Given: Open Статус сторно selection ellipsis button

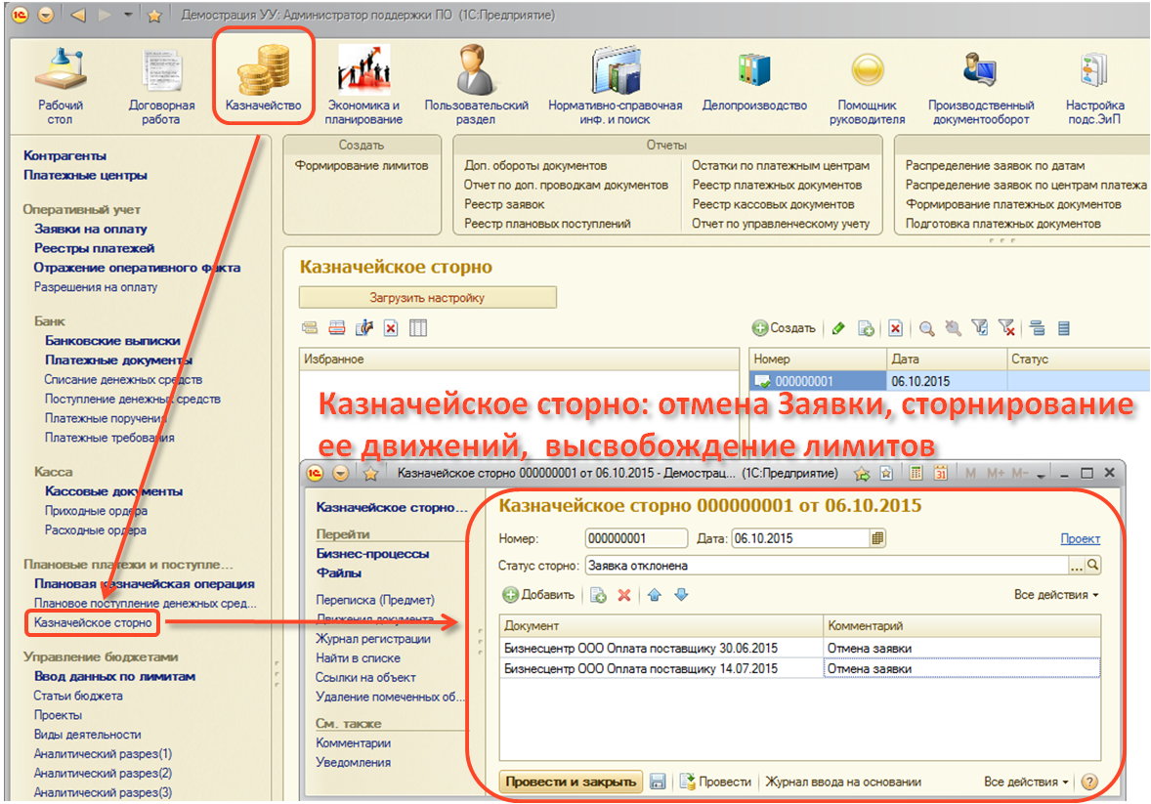Looking at the screenshot, I should (1077, 565).
